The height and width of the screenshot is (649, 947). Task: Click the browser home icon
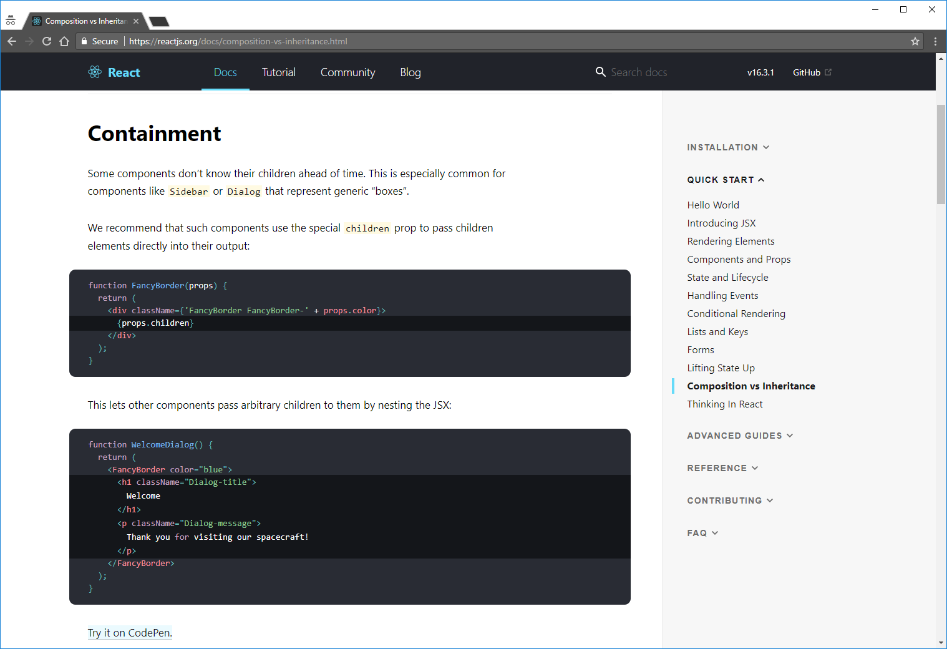coord(64,41)
